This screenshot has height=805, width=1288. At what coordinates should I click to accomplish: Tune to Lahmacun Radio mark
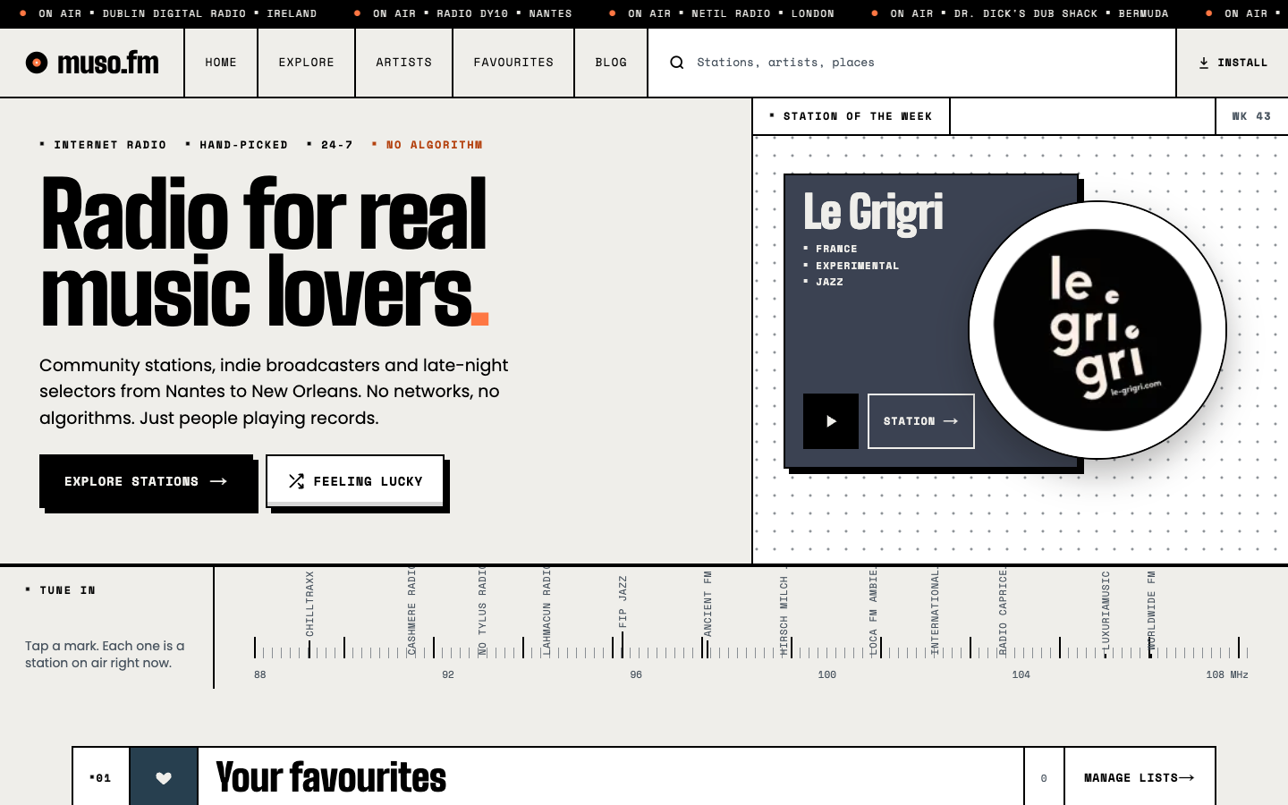point(547,612)
